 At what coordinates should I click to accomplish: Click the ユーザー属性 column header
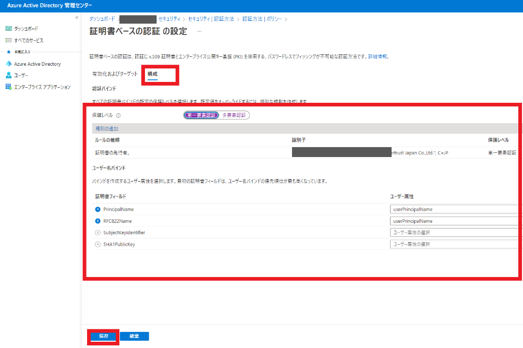coord(402,196)
